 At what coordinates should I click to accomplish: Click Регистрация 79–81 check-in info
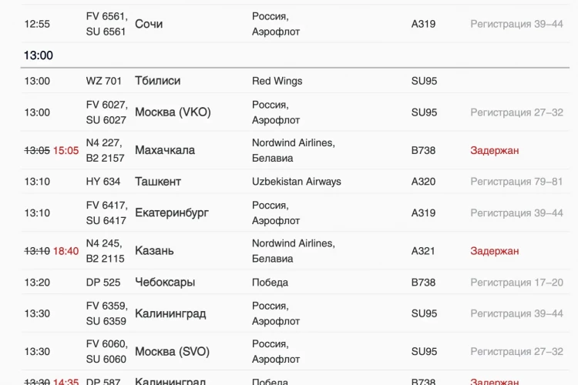point(516,182)
